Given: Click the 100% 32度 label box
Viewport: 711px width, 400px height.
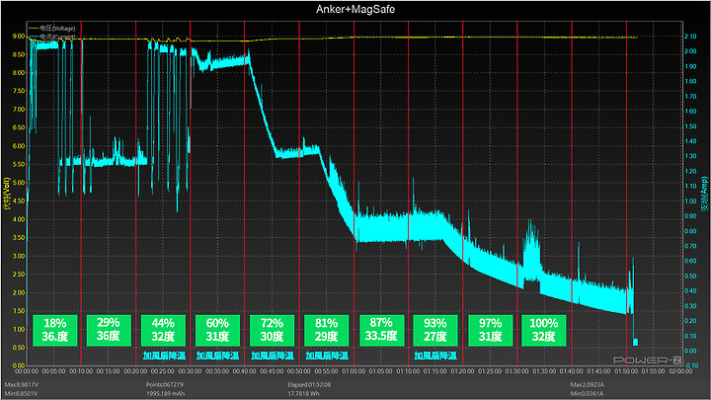Looking at the screenshot, I should [544, 330].
